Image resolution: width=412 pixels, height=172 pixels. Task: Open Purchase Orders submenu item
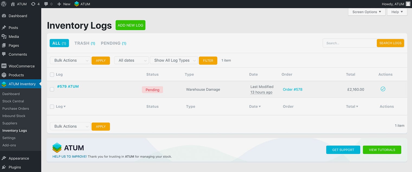point(16,109)
